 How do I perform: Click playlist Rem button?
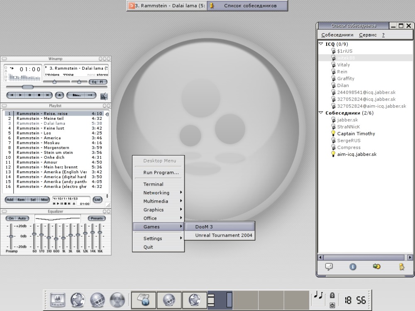pos(21,200)
